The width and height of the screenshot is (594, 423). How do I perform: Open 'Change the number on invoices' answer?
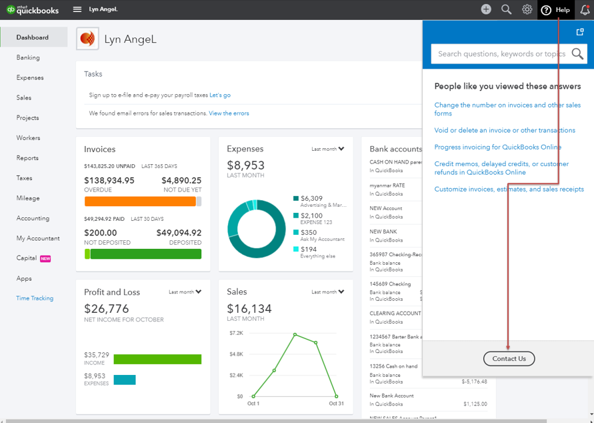507,109
